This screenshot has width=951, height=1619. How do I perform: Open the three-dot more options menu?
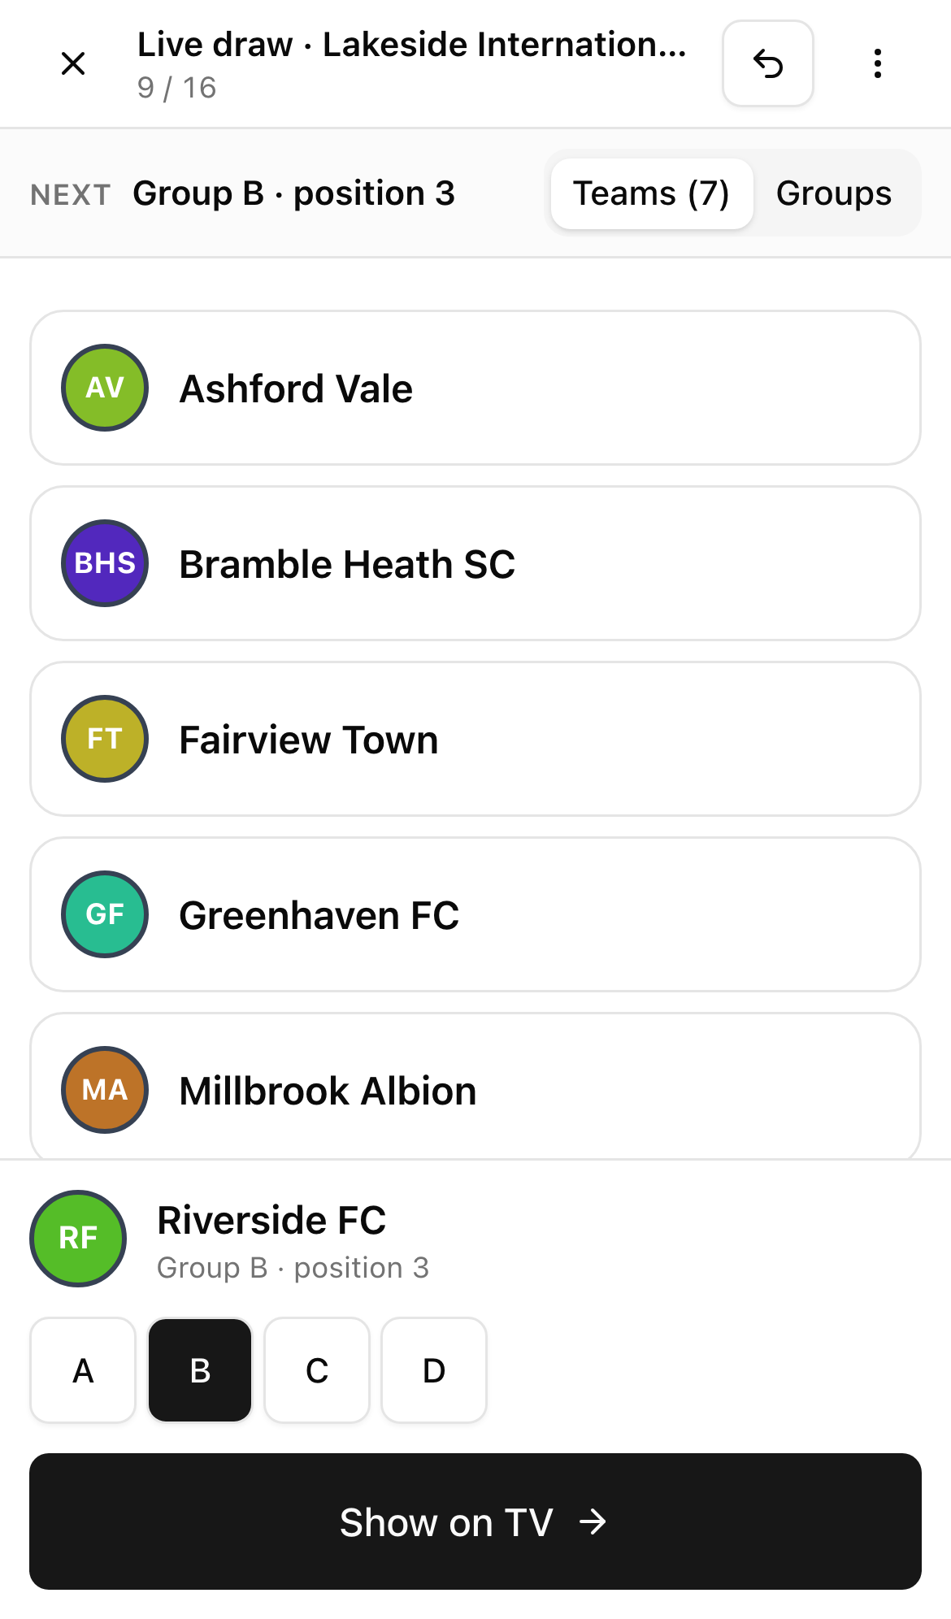tap(877, 63)
